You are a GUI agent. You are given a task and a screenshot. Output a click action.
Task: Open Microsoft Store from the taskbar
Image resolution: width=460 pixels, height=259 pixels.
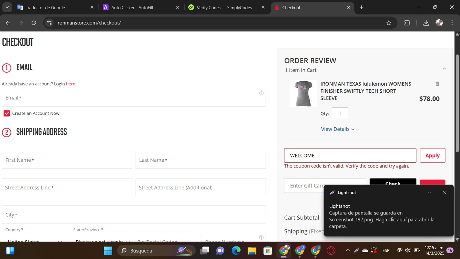[x=268, y=251]
